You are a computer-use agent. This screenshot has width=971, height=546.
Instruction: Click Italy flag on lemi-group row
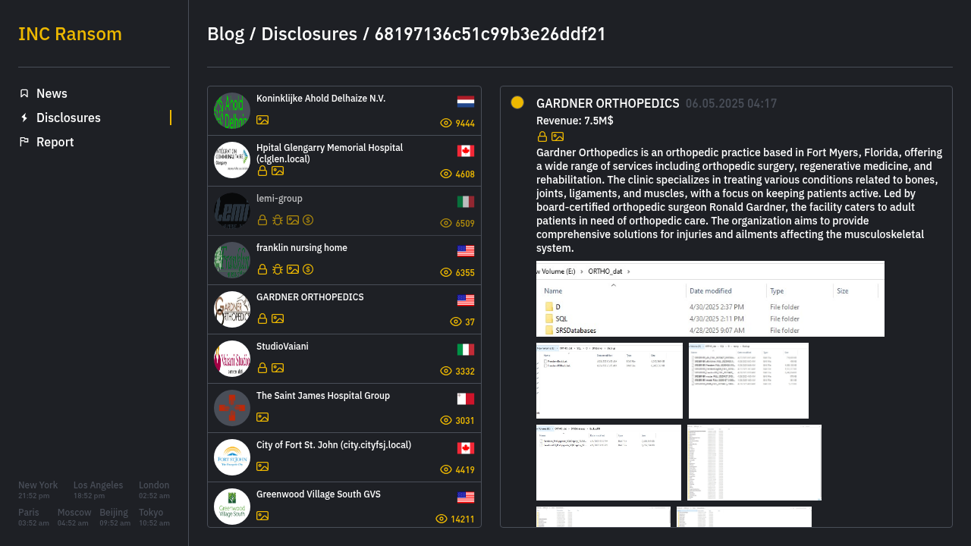[x=466, y=202]
